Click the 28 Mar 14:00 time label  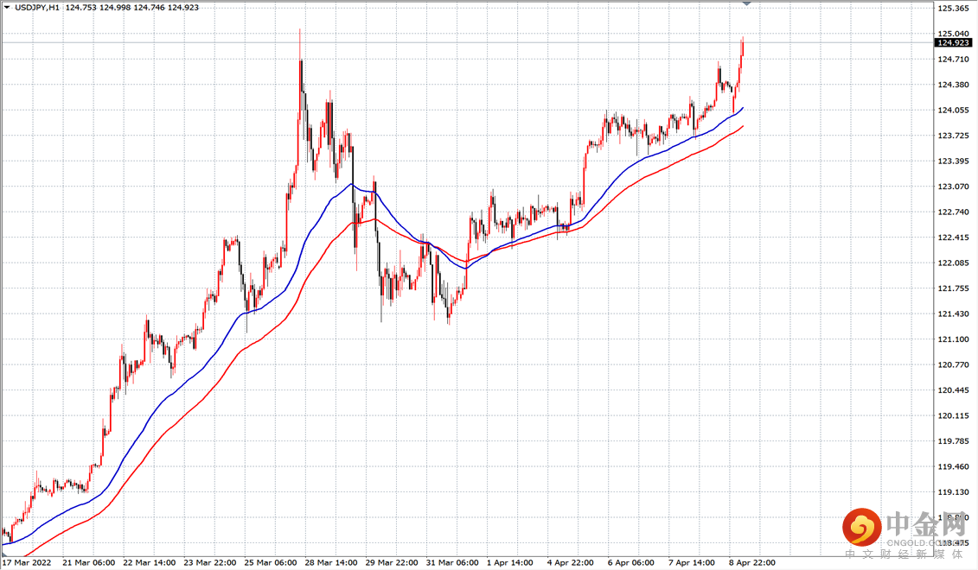point(331,562)
